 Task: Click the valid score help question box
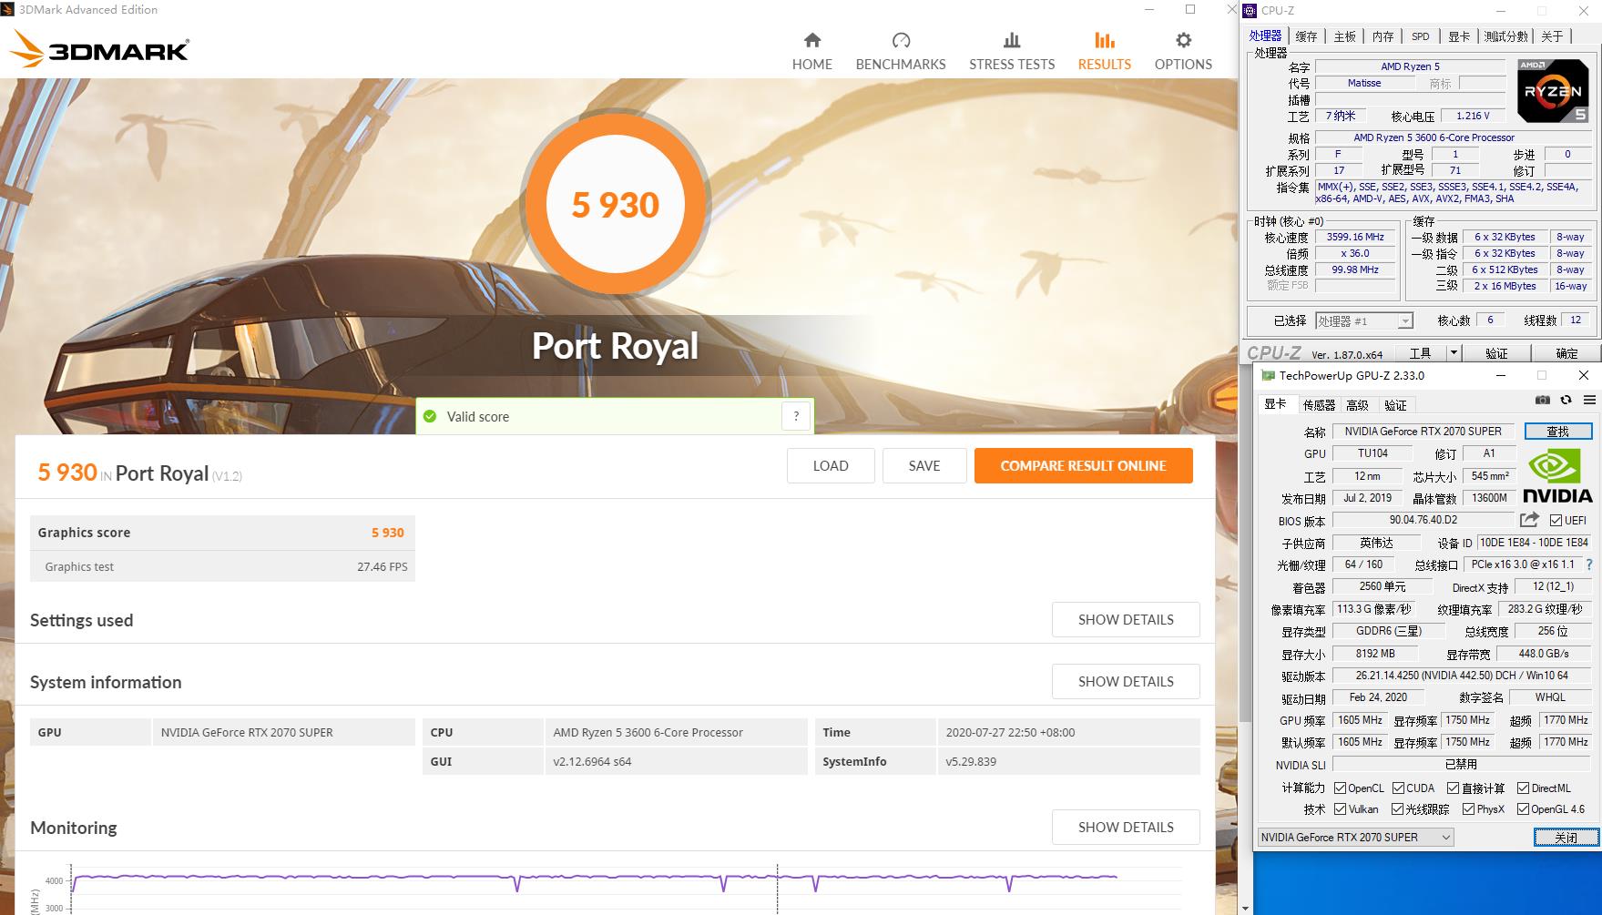796,416
